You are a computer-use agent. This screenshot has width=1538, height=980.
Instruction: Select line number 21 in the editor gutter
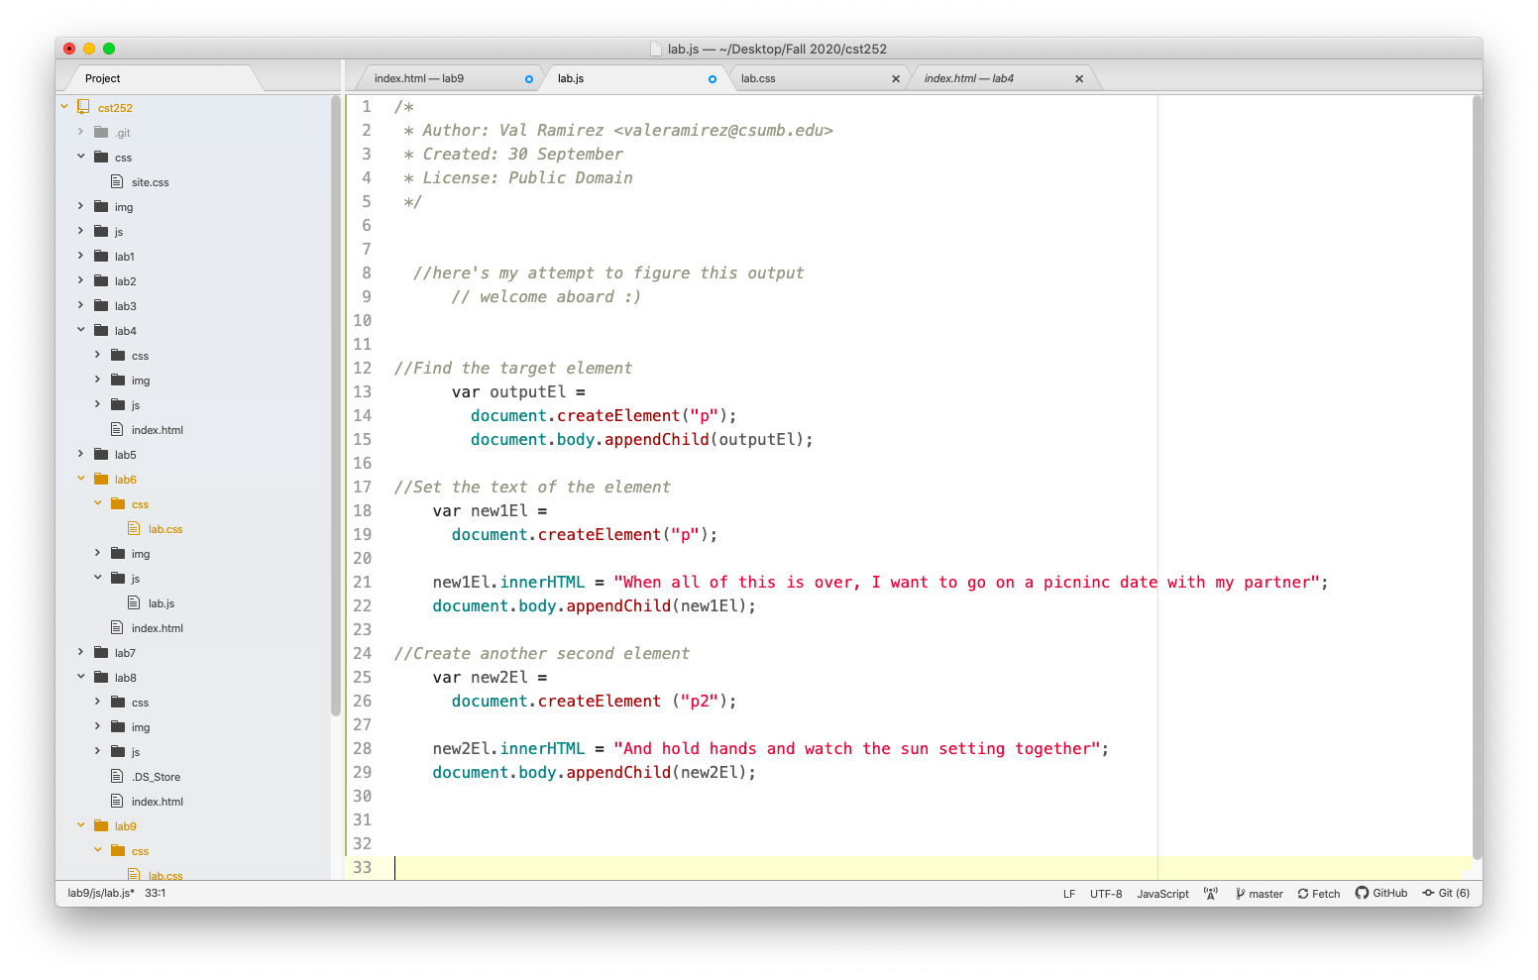(362, 582)
